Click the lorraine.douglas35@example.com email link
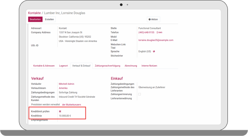248x136 pixels. tap(156, 40)
